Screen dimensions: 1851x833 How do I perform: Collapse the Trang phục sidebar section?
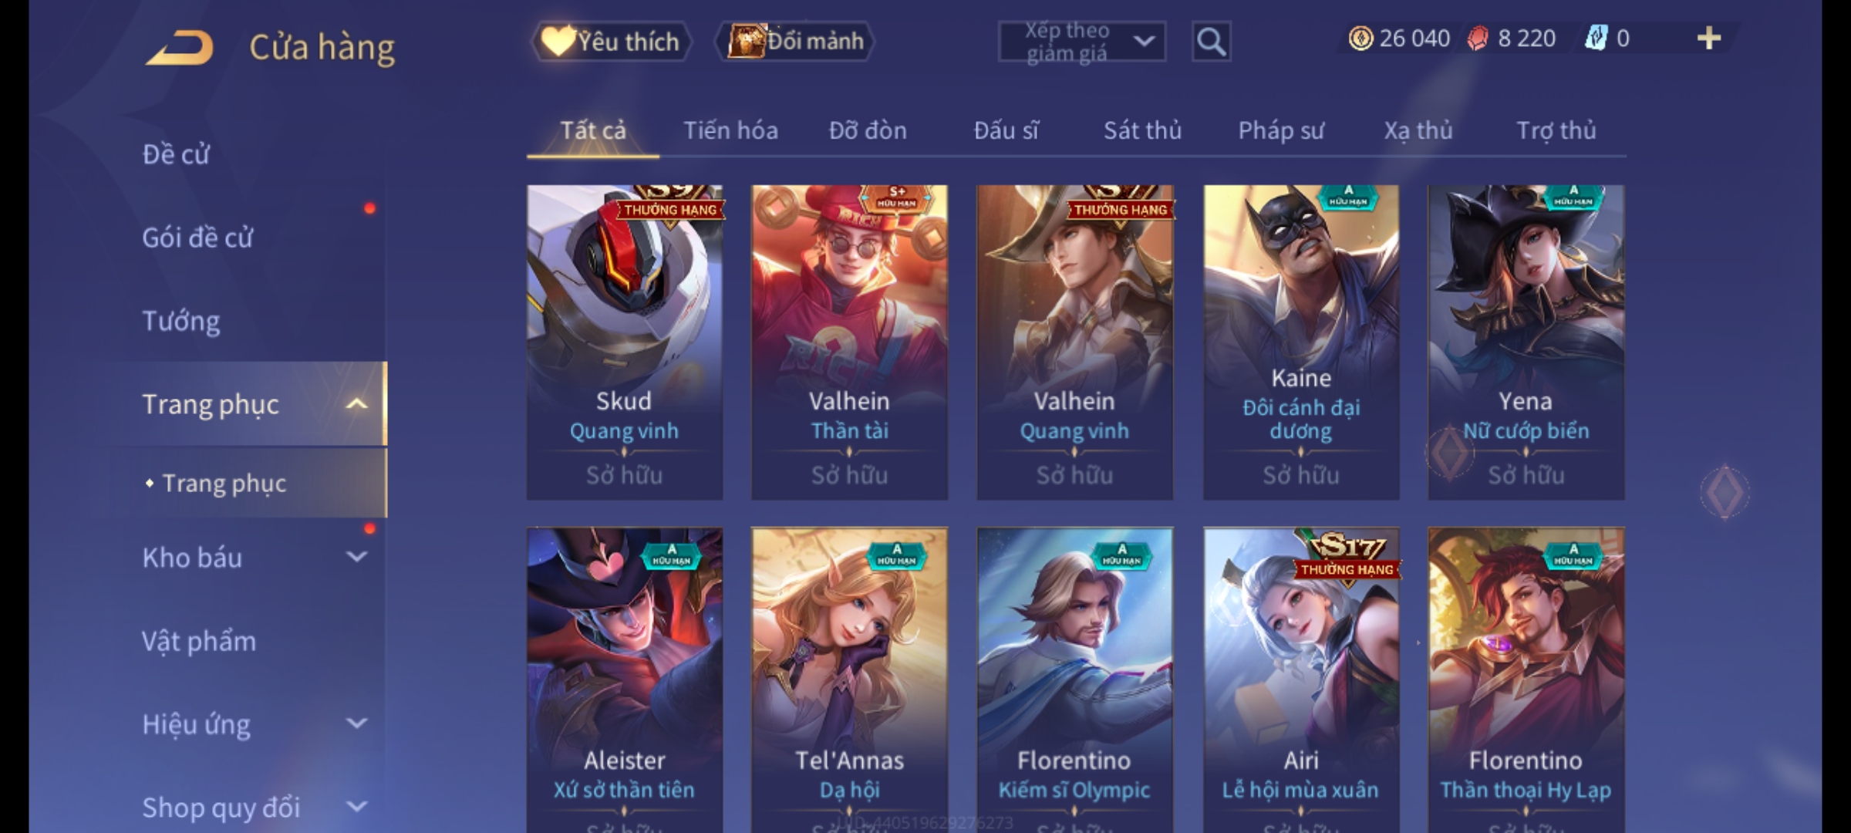356,403
